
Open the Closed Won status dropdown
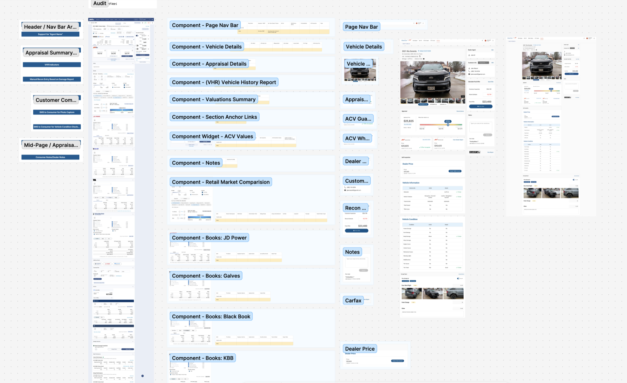483,63
